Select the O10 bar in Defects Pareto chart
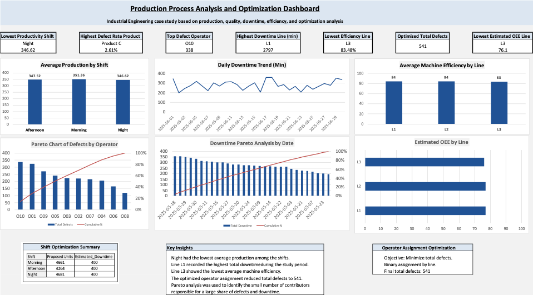Viewport: 533px width, 295px height. (x=21, y=186)
